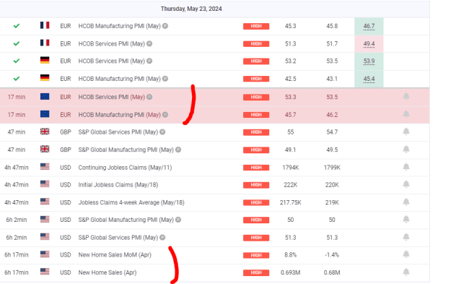Click previous value 55 for GBP Services PMI

pos(291,132)
